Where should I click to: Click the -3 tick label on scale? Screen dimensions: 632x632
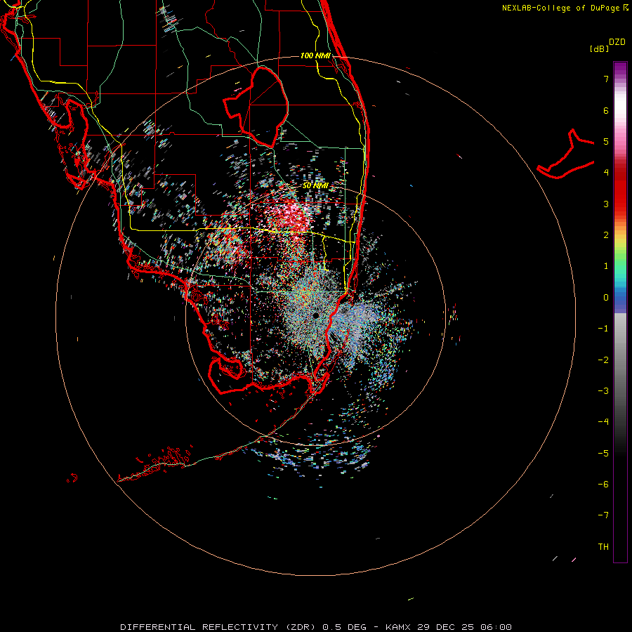(x=603, y=390)
